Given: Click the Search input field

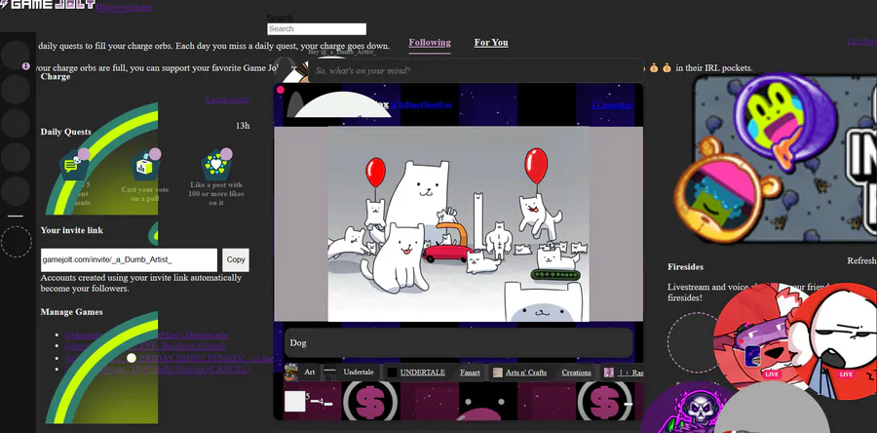Looking at the screenshot, I should coord(317,29).
